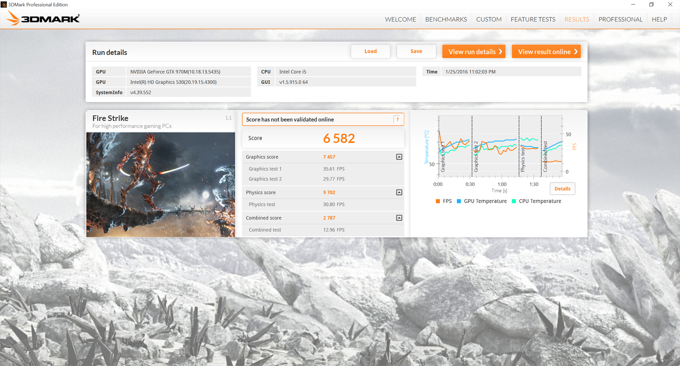Click the Run details heading
The width and height of the screenshot is (680, 366).
pyautogui.click(x=109, y=52)
